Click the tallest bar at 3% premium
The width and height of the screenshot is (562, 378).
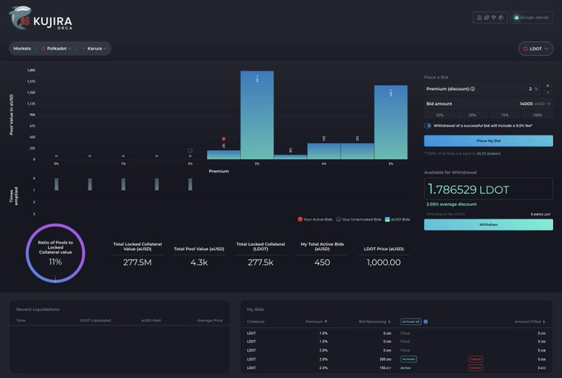[x=257, y=115]
